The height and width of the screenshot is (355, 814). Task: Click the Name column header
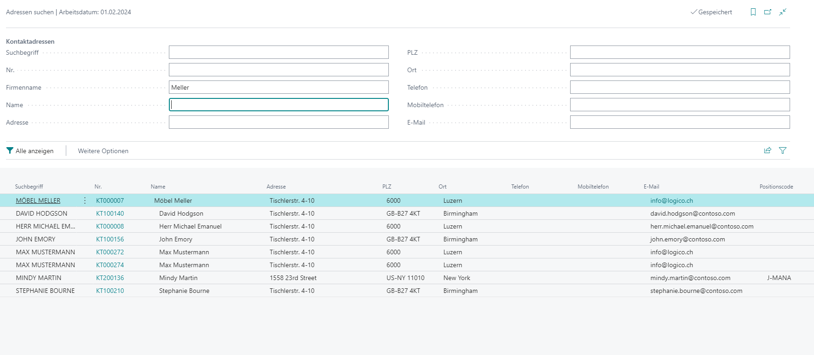coord(158,187)
